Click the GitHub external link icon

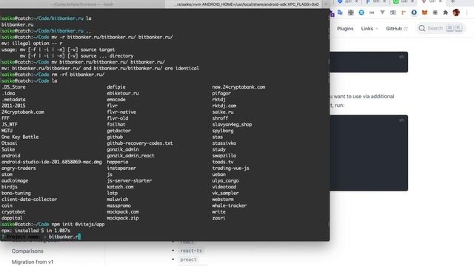pyautogui.click(x=405, y=29)
